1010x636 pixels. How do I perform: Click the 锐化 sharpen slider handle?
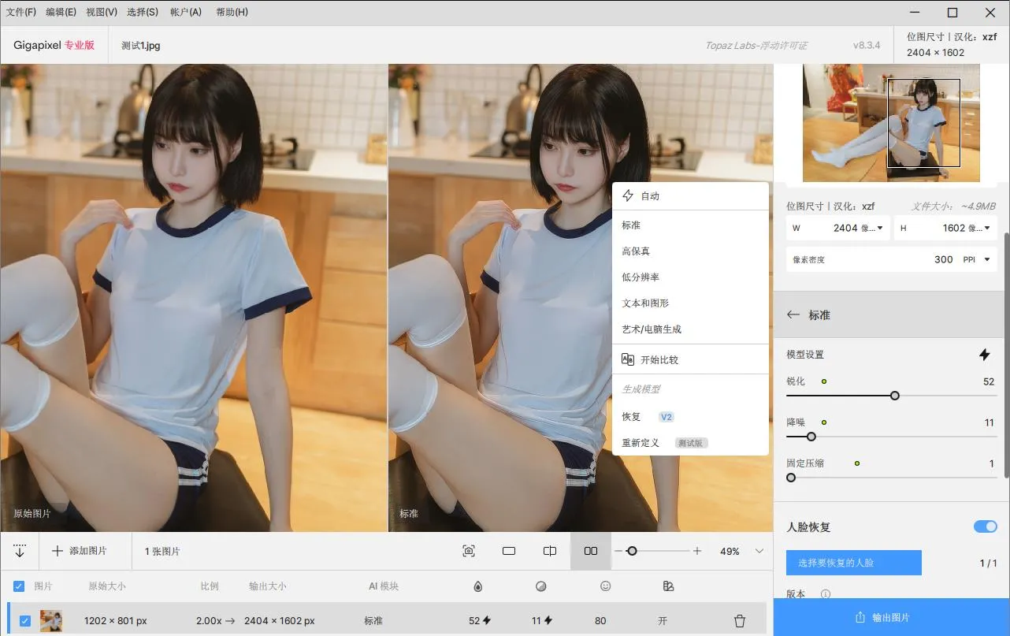coord(894,396)
